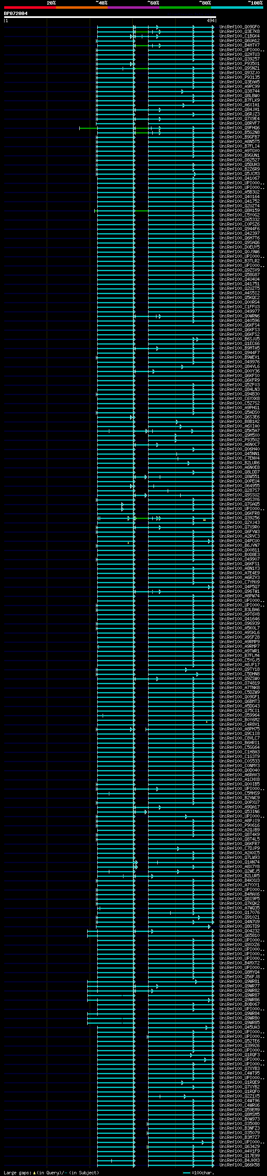The width and height of the screenshot is (267, 1176).
Task: Select hit UniRef100_Q91021
Action: click(x=239, y=917)
